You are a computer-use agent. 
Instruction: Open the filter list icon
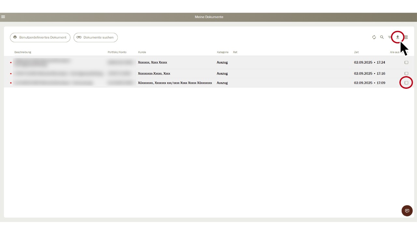(390, 37)
